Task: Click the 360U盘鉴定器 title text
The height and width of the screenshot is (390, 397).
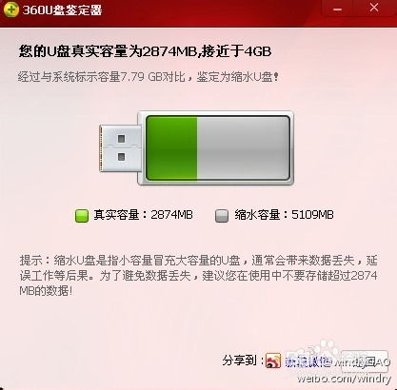Action: click(62, 10)
